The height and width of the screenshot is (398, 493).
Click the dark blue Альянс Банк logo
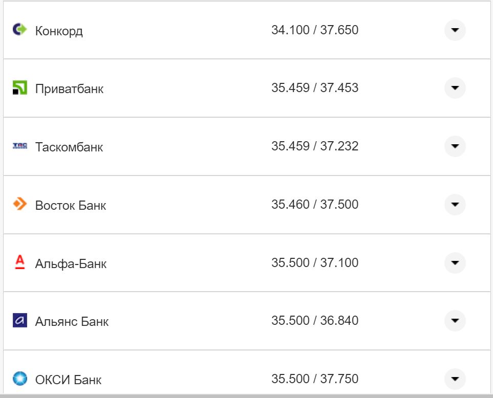coord(19,321)
